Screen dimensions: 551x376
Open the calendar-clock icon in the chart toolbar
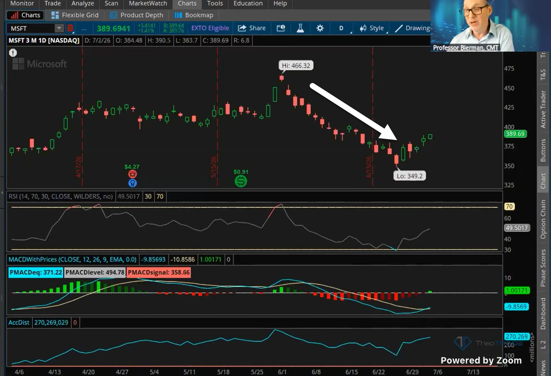click(281, 28)
